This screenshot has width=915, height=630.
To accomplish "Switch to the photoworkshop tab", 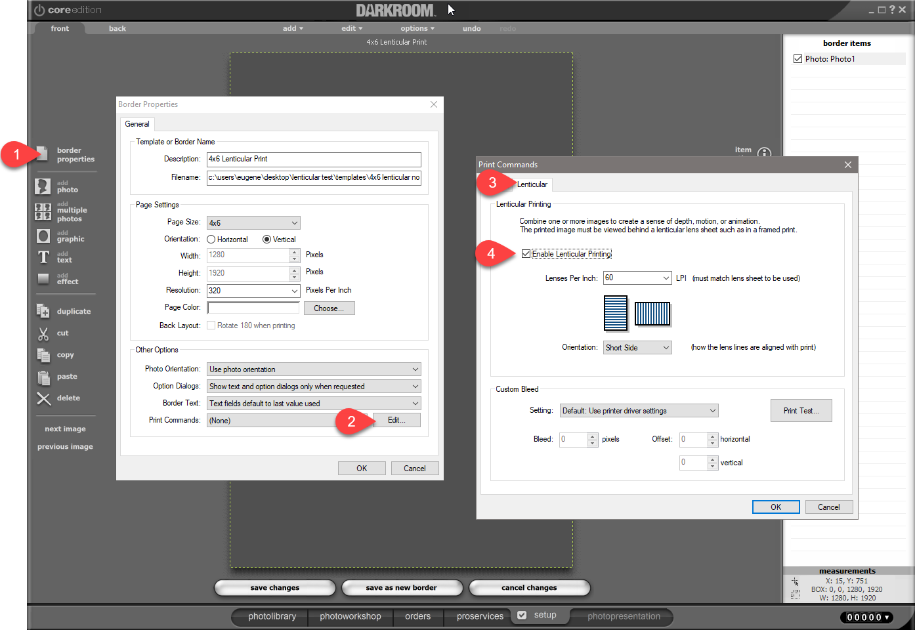I will (350, 616).
